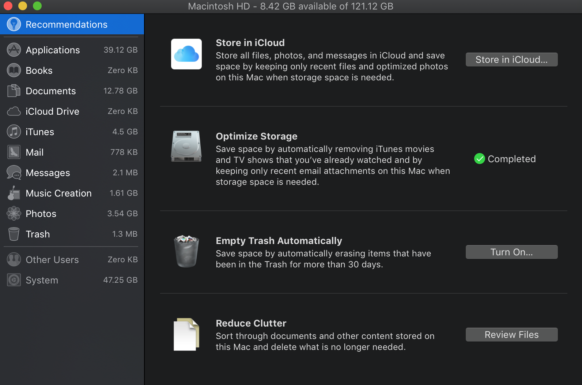Screen dimensions: 582x385
Task: Click the red close window button
Action: (x=8, y=6)
